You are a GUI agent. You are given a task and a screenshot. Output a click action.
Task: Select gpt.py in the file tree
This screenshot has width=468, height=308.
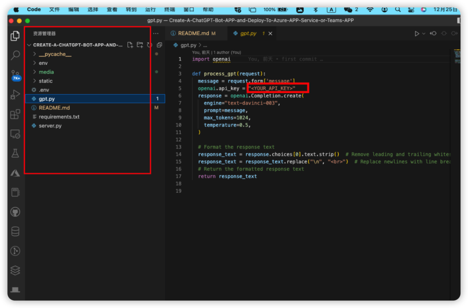point(95,99)
